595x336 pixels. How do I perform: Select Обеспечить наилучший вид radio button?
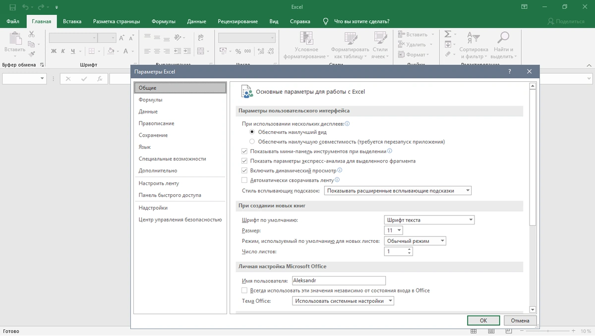coord(252,132)
